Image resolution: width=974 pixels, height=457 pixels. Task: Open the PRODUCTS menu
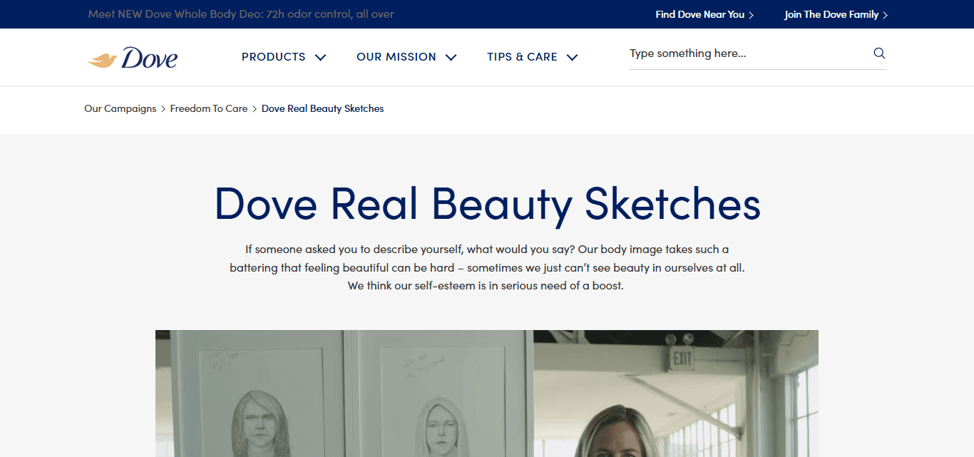[x=274, y=57]
